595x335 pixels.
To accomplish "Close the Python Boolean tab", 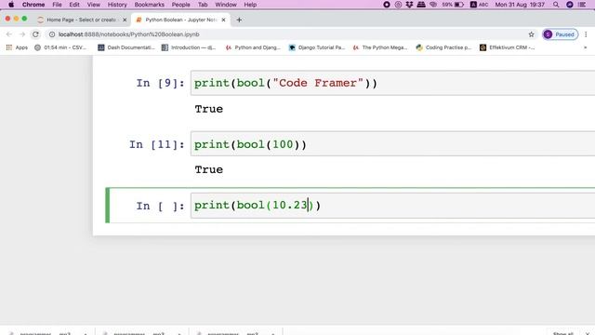I will [223, 20].
